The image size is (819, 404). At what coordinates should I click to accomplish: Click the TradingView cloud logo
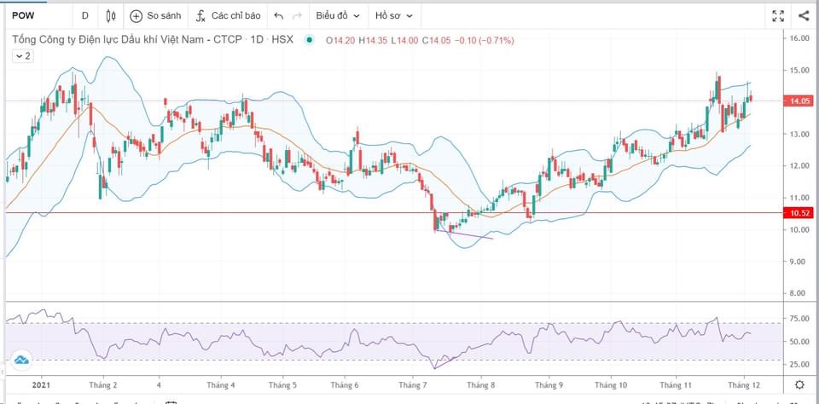[21, 361]
